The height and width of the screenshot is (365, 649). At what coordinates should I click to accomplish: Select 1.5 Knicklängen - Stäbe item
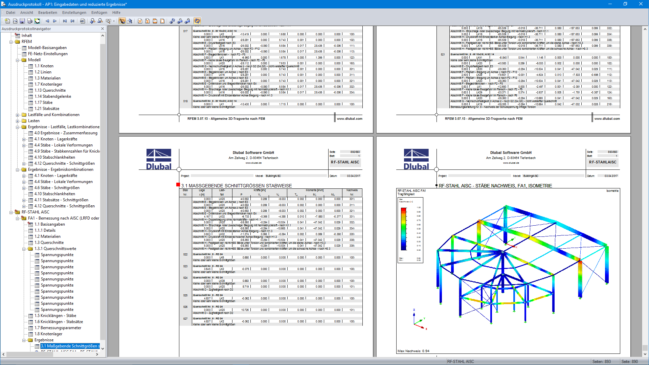coord(55,316)
